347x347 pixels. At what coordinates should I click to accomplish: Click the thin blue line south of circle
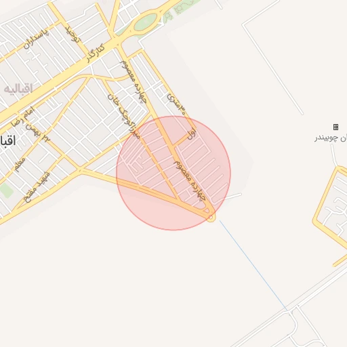pos(253,265)
